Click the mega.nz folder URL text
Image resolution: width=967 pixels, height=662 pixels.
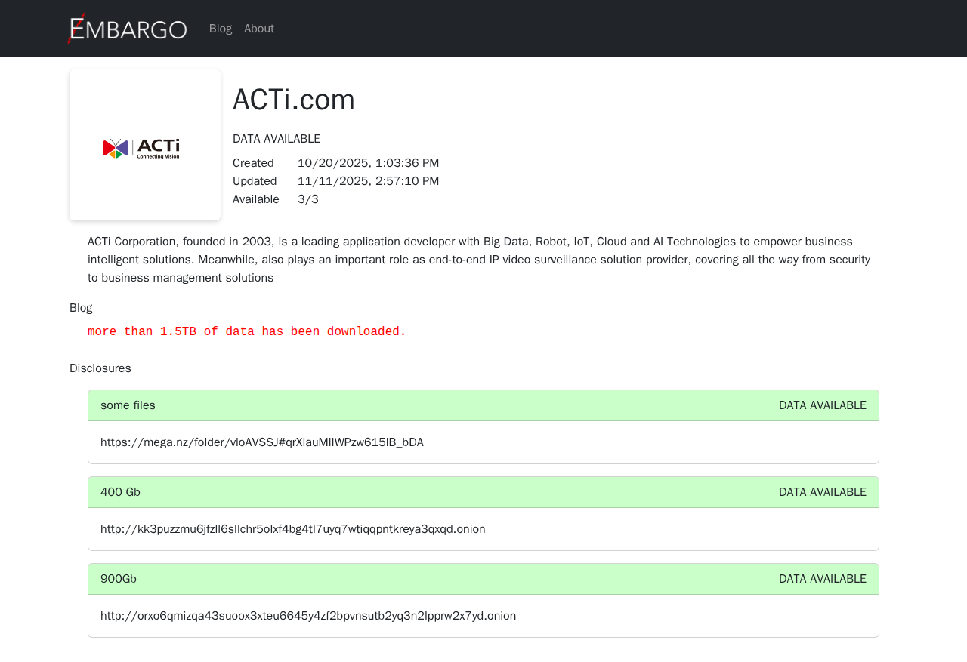pos(262,442)
